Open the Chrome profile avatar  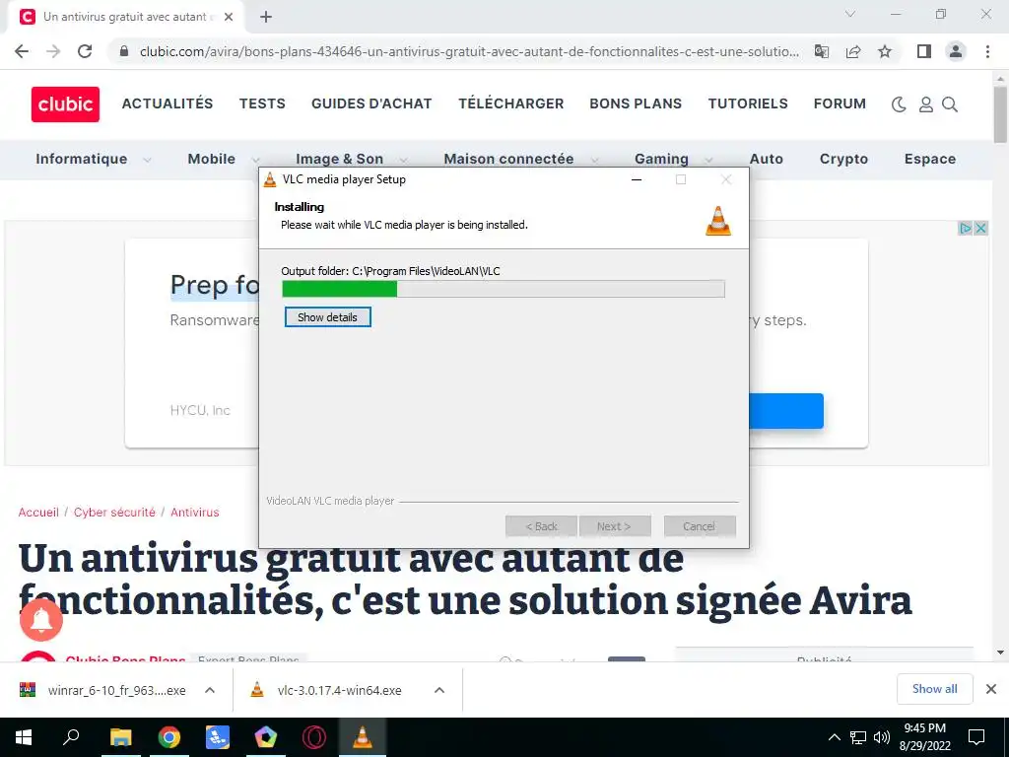[956, 51]
